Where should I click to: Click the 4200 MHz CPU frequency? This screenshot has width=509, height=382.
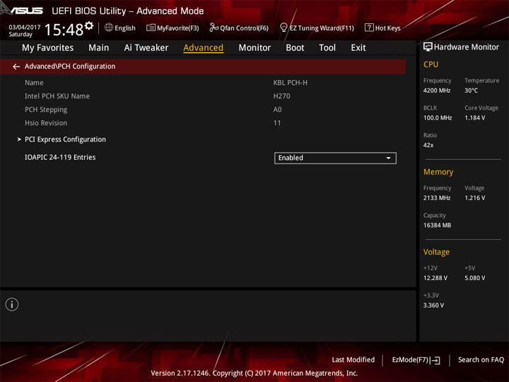tap(437, 91)
